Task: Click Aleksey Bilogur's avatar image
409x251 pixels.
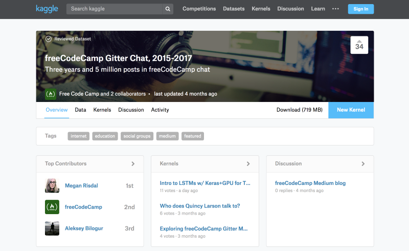Action: (52, 228)
